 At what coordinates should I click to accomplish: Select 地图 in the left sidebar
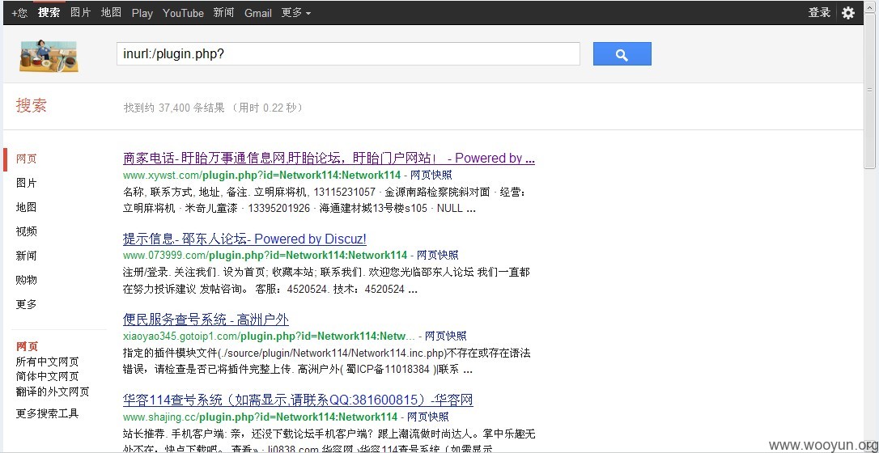(x=27, y=207)
